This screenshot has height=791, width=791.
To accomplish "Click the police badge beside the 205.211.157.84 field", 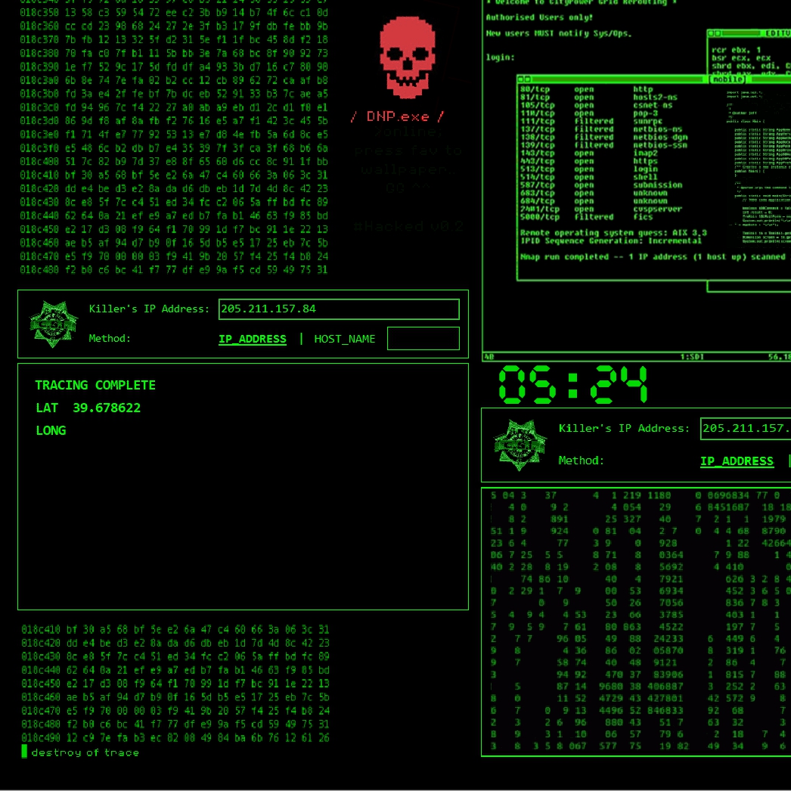I will [x=54, y=324].
